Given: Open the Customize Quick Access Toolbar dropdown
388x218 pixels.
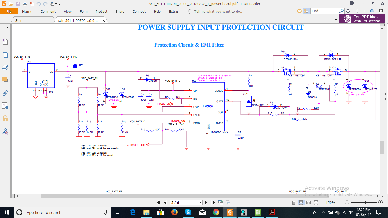Looking at the screenshot, I should click(x=59, y=4).
